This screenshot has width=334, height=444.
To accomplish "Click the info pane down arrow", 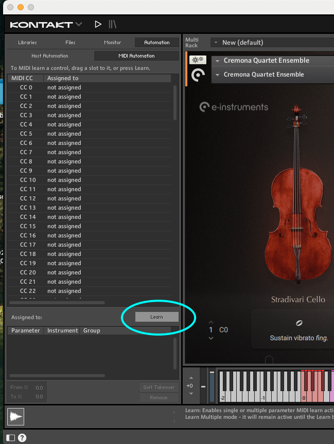I will click(174, 421).
